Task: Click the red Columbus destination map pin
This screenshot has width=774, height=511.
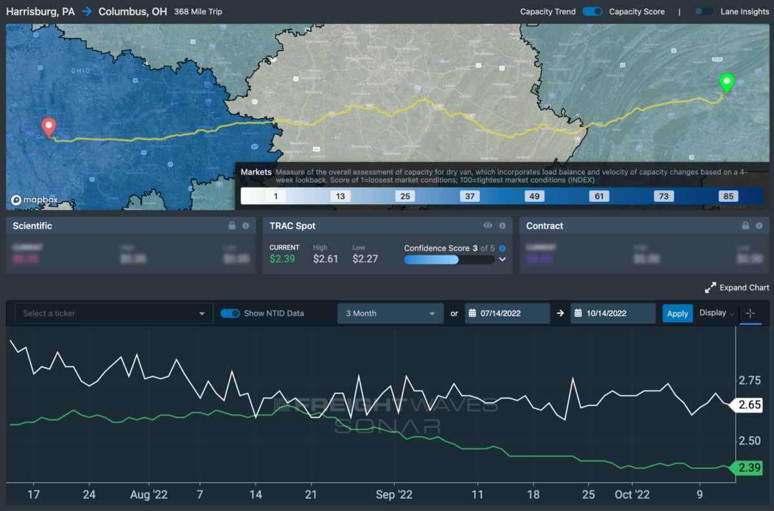Action: click(48, 126)
